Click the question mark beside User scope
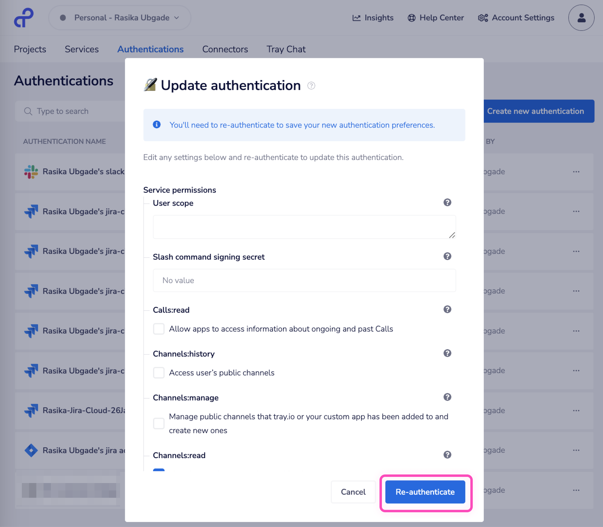This screenshot has width=603, height=527. (x=447, y=202)
